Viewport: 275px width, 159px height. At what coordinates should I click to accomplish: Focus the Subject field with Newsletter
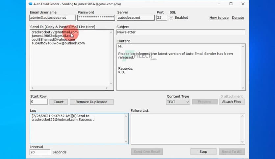click(181, 32)
